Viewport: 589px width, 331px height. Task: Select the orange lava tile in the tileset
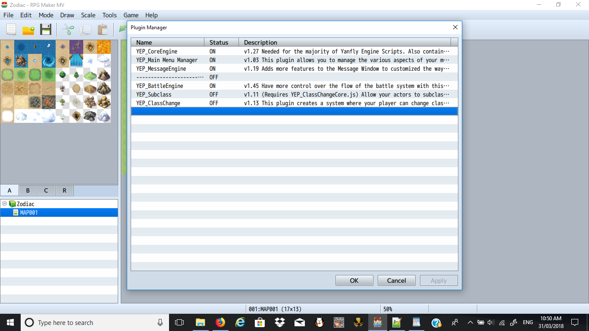click(104, 47)
